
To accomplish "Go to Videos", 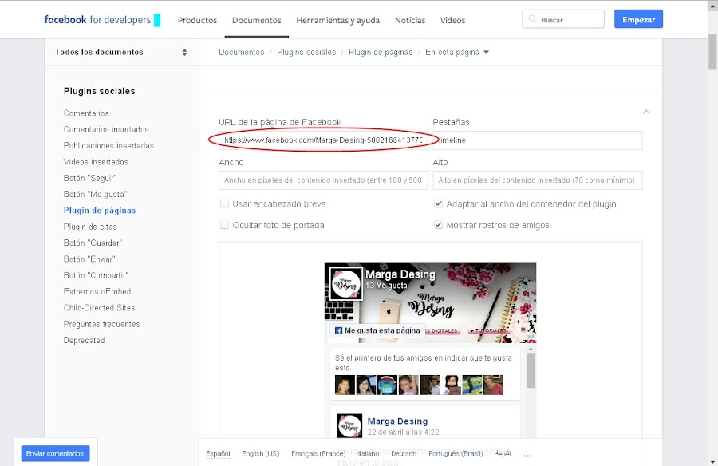I will tap(452, 20).
